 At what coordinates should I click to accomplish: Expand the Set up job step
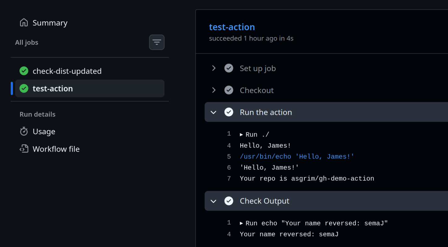213,68
